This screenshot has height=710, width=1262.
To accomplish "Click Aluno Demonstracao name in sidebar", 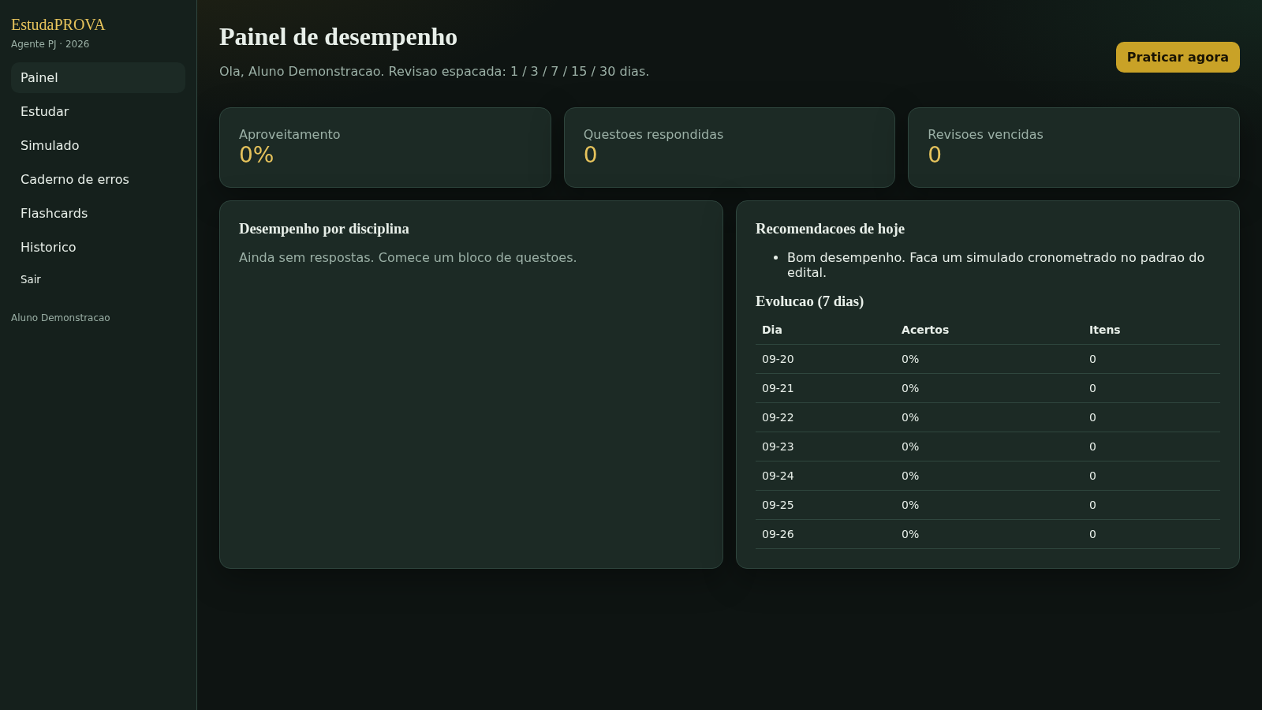I will pyautogui.click(x=61, y=318).
